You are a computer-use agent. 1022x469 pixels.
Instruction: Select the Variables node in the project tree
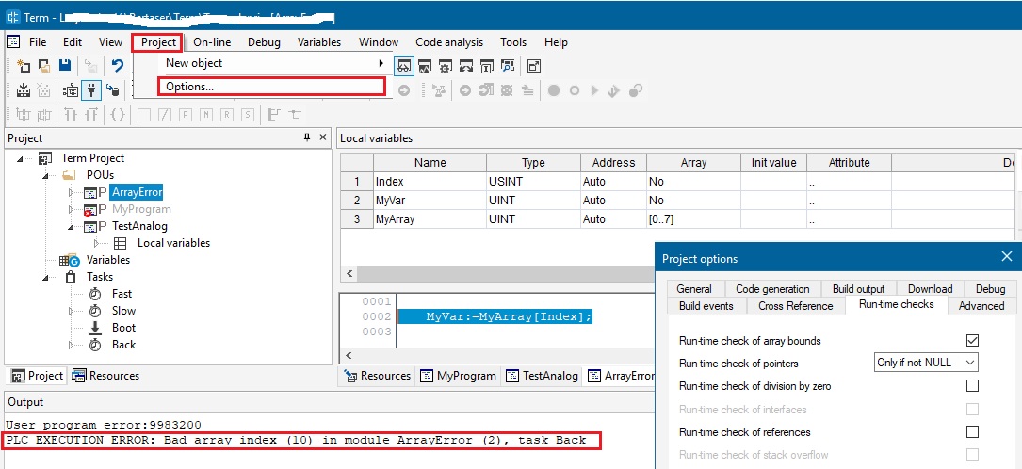click(x=108, y=260)
